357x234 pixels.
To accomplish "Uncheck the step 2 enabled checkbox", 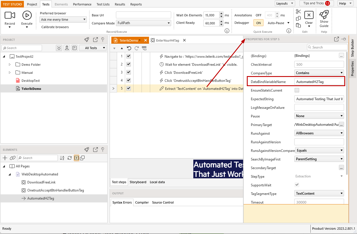I will (129, 64).
